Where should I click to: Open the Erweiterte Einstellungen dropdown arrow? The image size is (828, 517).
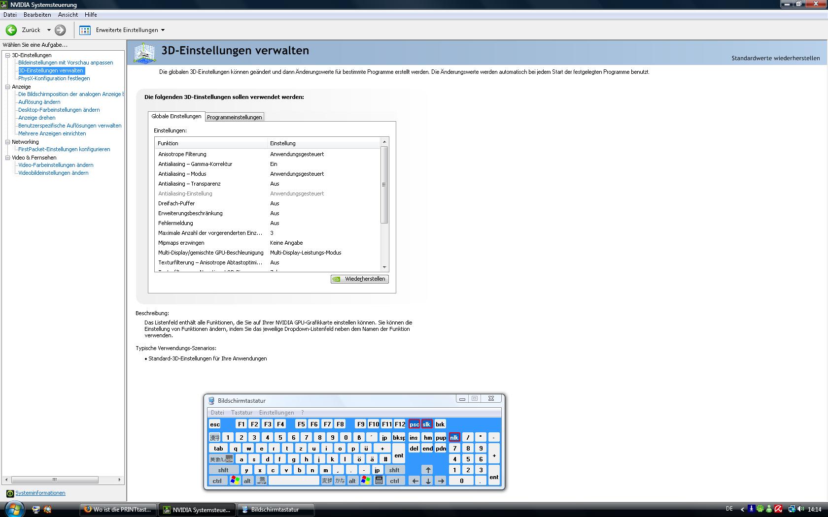[x=163, y=30]
